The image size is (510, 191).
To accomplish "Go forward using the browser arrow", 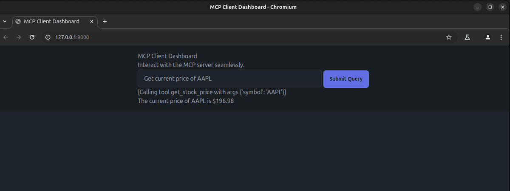I will pyautogui.click(x=19, y=37).
